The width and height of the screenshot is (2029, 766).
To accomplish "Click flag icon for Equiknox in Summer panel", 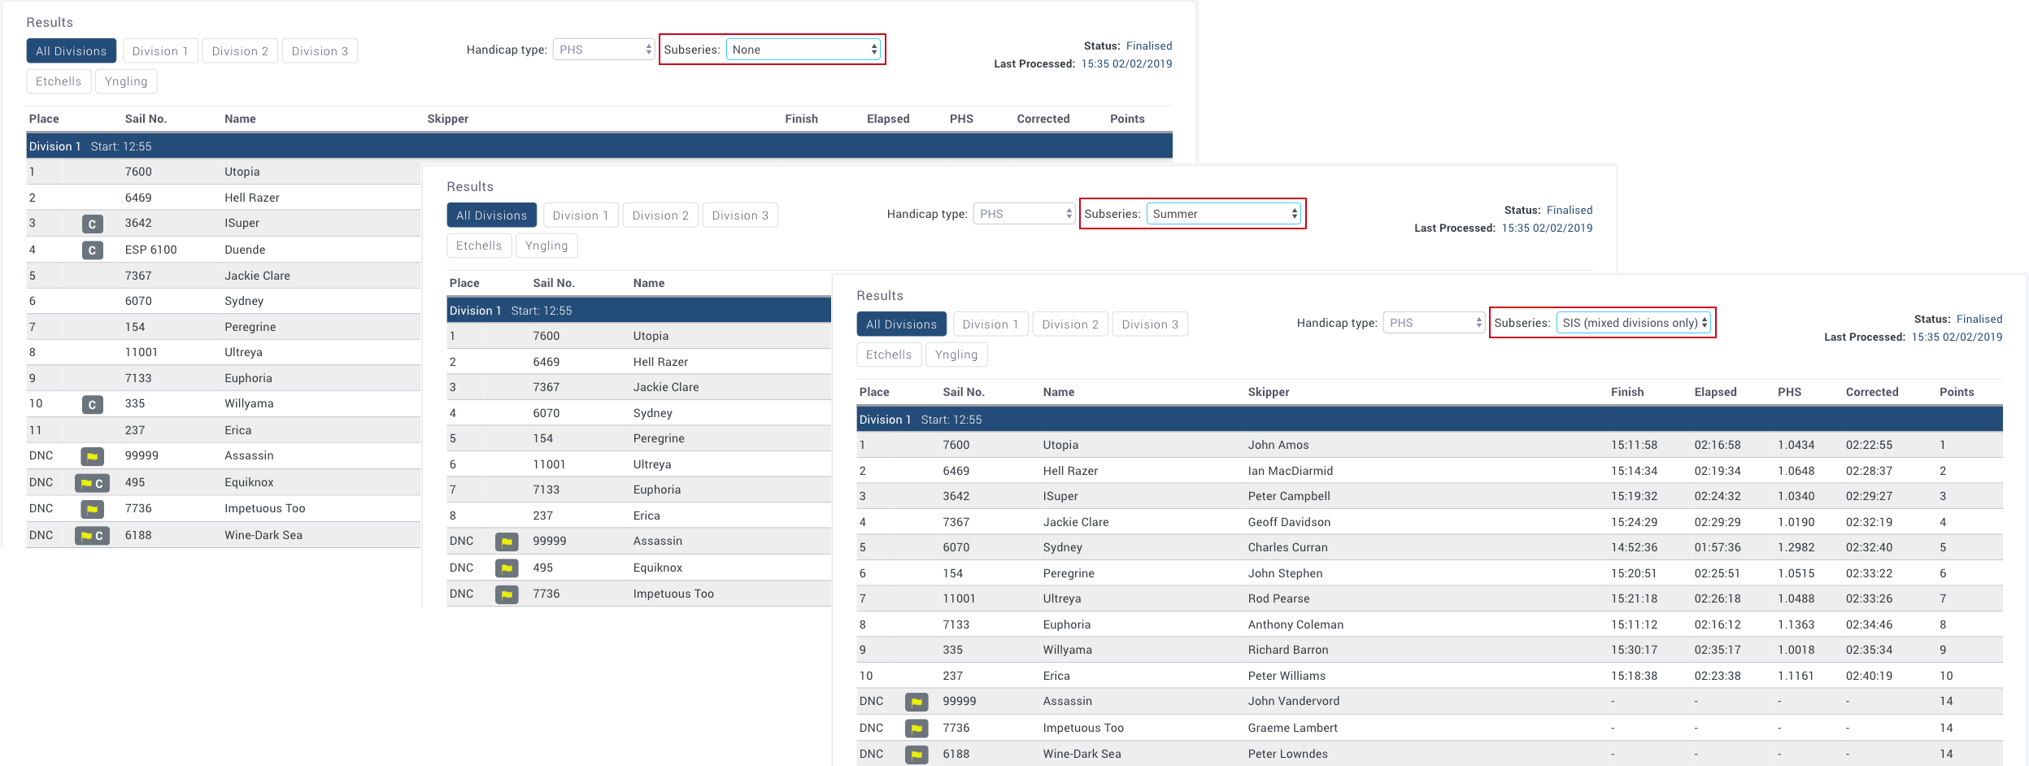I will click(507, 568).
